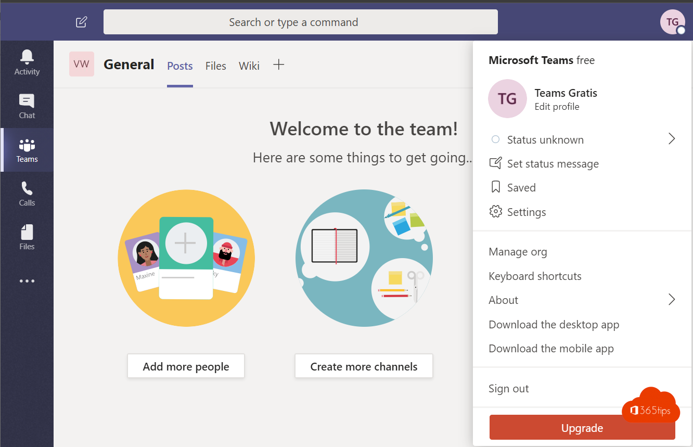Image resolution: width=693 pixels, height=447 pixels.
Task: Open the Wiki tab
Action: [249, 66]
